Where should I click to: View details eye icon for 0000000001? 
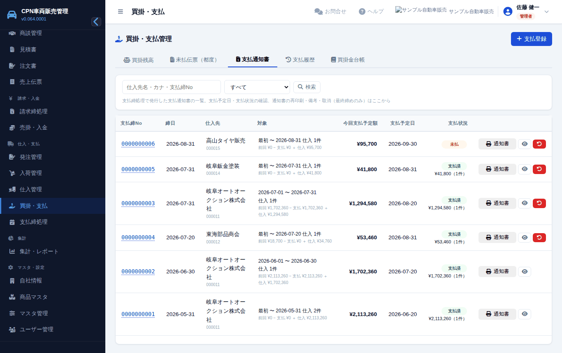click(x=525, y=314)
